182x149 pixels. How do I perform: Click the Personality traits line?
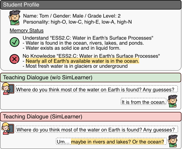click(77, 22)
